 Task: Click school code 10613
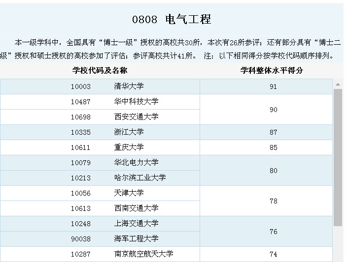[x=80, y=208]
